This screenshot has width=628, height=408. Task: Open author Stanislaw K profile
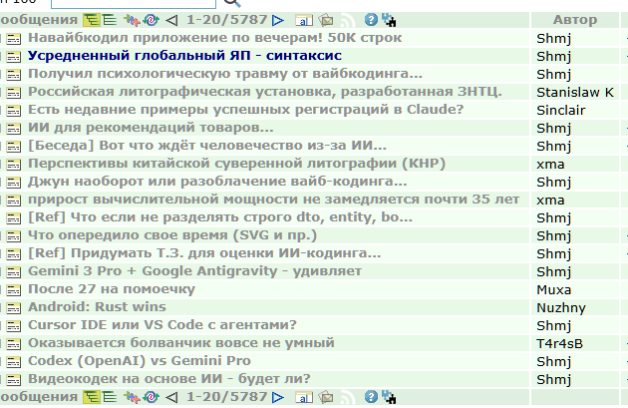coord(574,92)
